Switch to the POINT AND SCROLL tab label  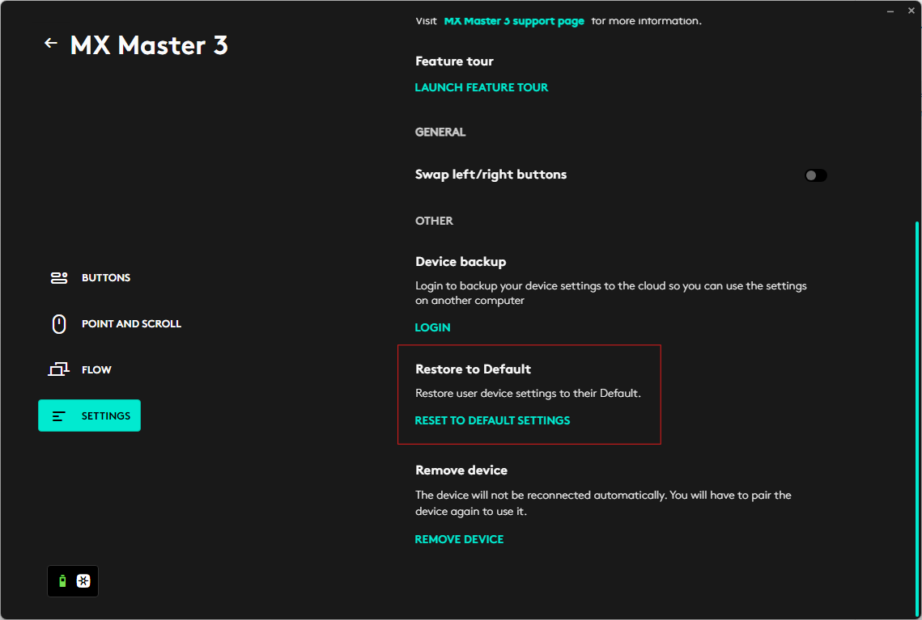tap(131, 324)
